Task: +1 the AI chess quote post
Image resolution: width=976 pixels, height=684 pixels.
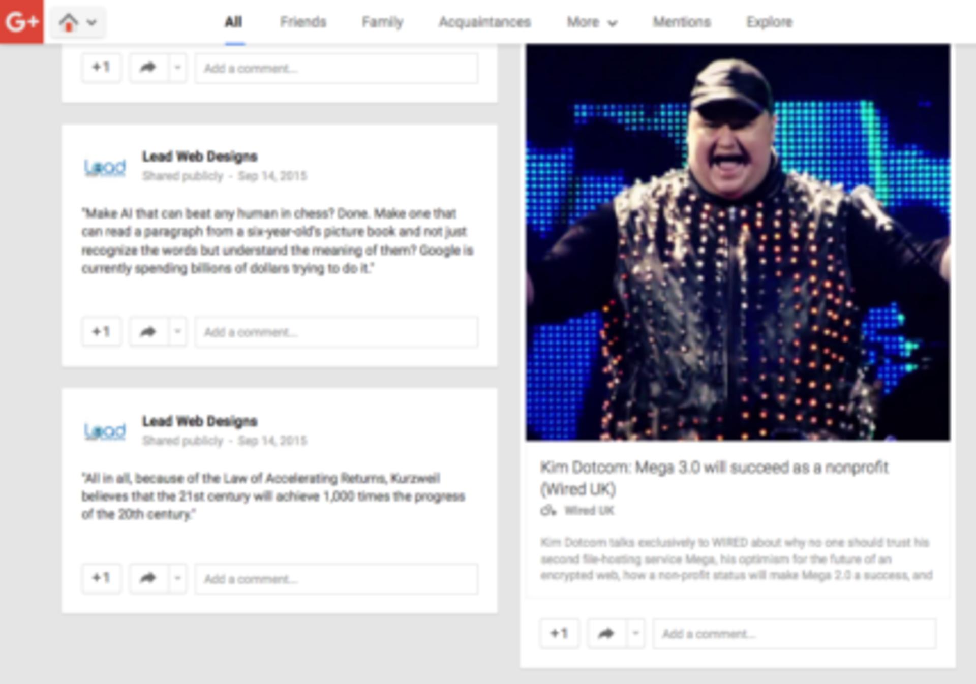Action: pos(101,332)
